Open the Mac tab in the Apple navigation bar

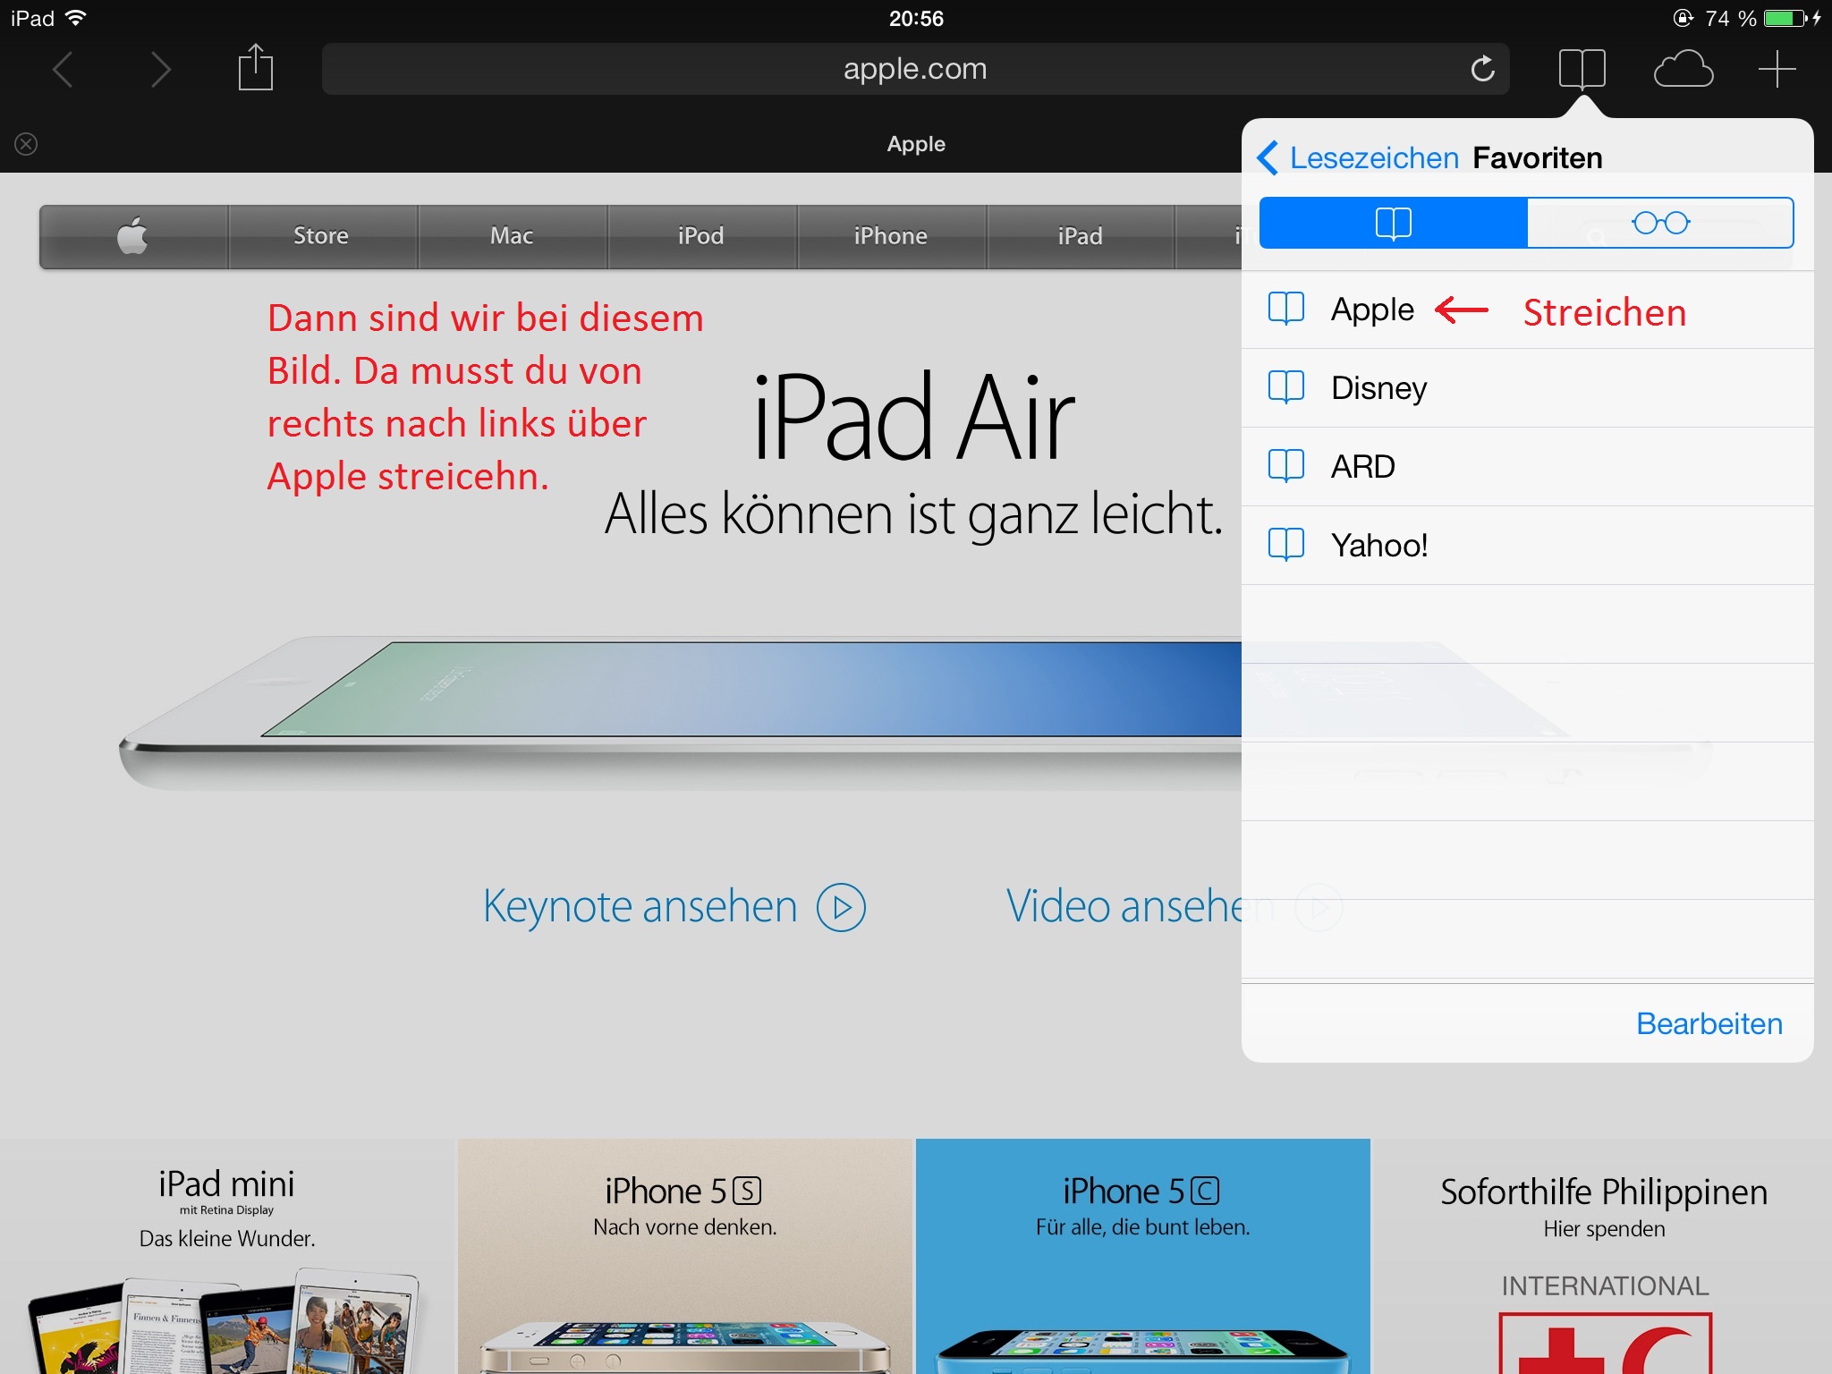click(512, 236)
